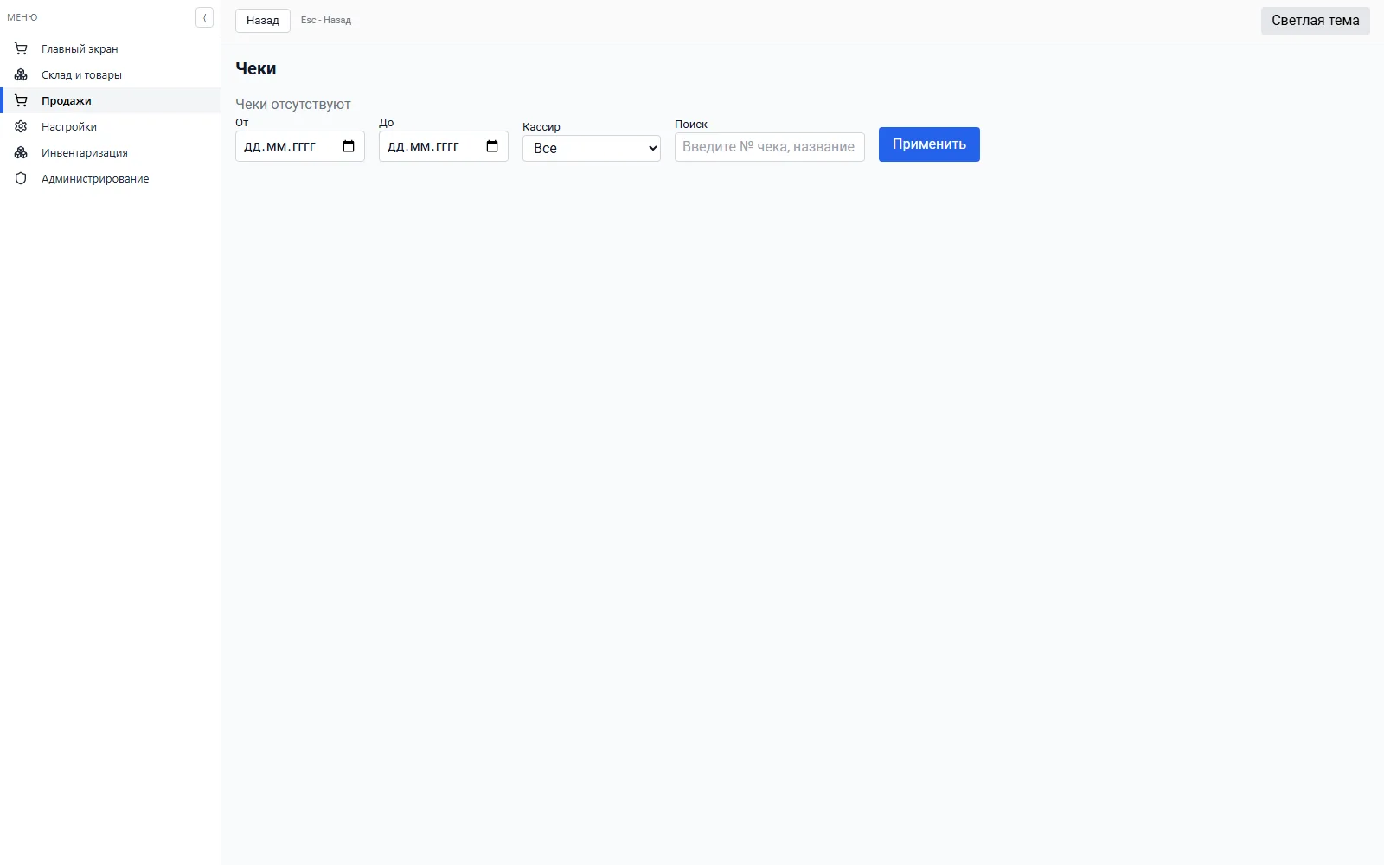Click the Чеки page heading
The image size is (1384, 865).
[256, 68]
